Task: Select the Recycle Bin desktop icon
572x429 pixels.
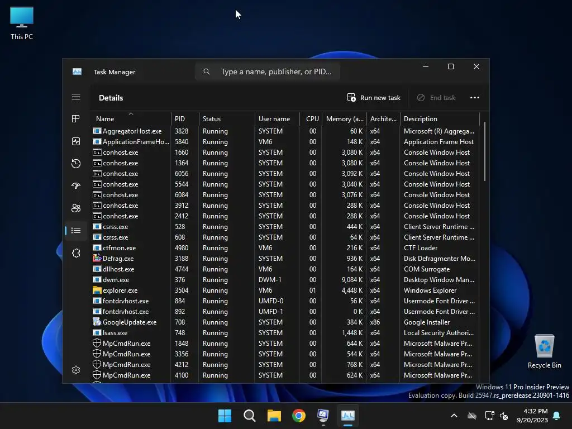Action: click(544, 351)
